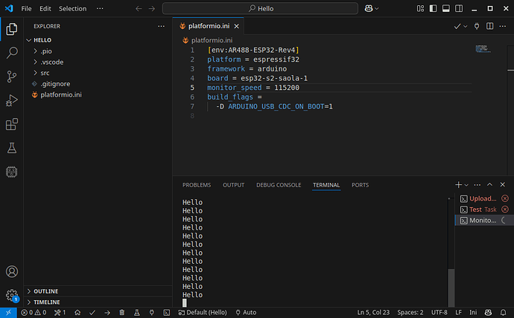The image size is (514, 318).
Task: Open the File menu
Action: 26,8
